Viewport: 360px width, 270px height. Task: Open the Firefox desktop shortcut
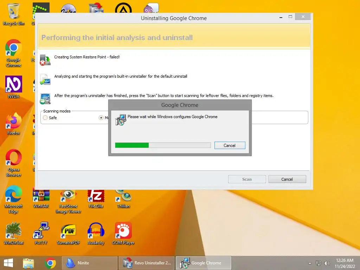click(x=14, y=123)
